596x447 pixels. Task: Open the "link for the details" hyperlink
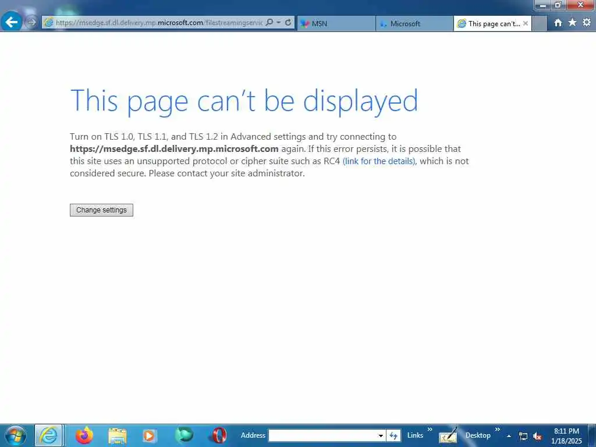[379, 161]
